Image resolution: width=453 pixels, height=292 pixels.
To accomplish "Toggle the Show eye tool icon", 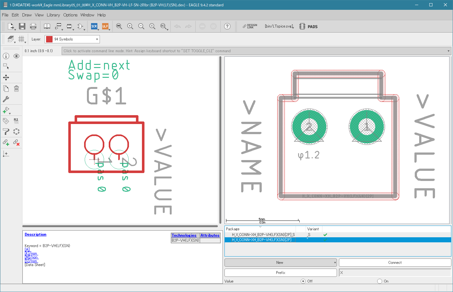I will click(16, 56).
